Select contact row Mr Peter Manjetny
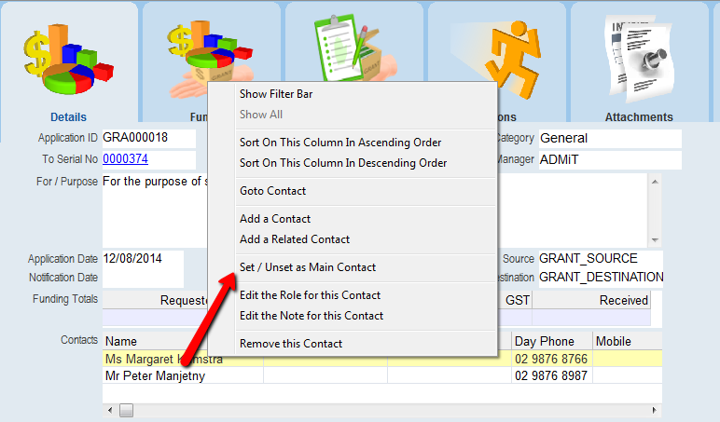720x422 pixels. click(x=382, y=375)
